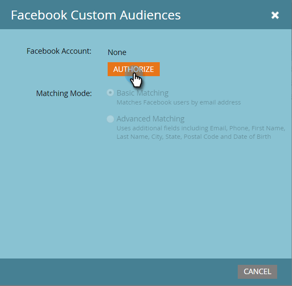Click the Advanced Matching label text

tap(150, 119)
